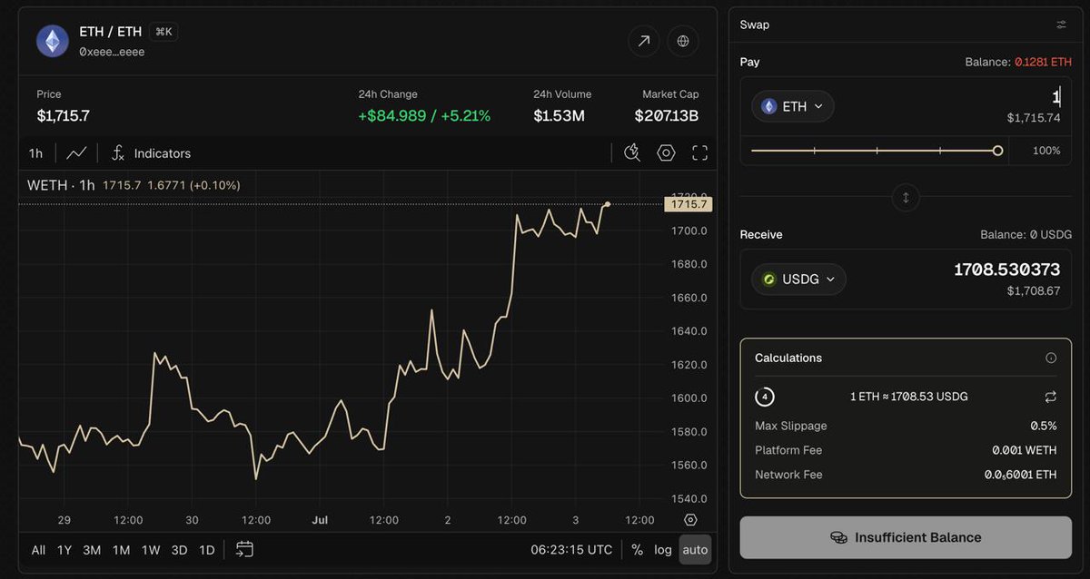This screenshot has height=579, width=1090.
Task: Open the date range calendar icon
Action: coord(244,549)
